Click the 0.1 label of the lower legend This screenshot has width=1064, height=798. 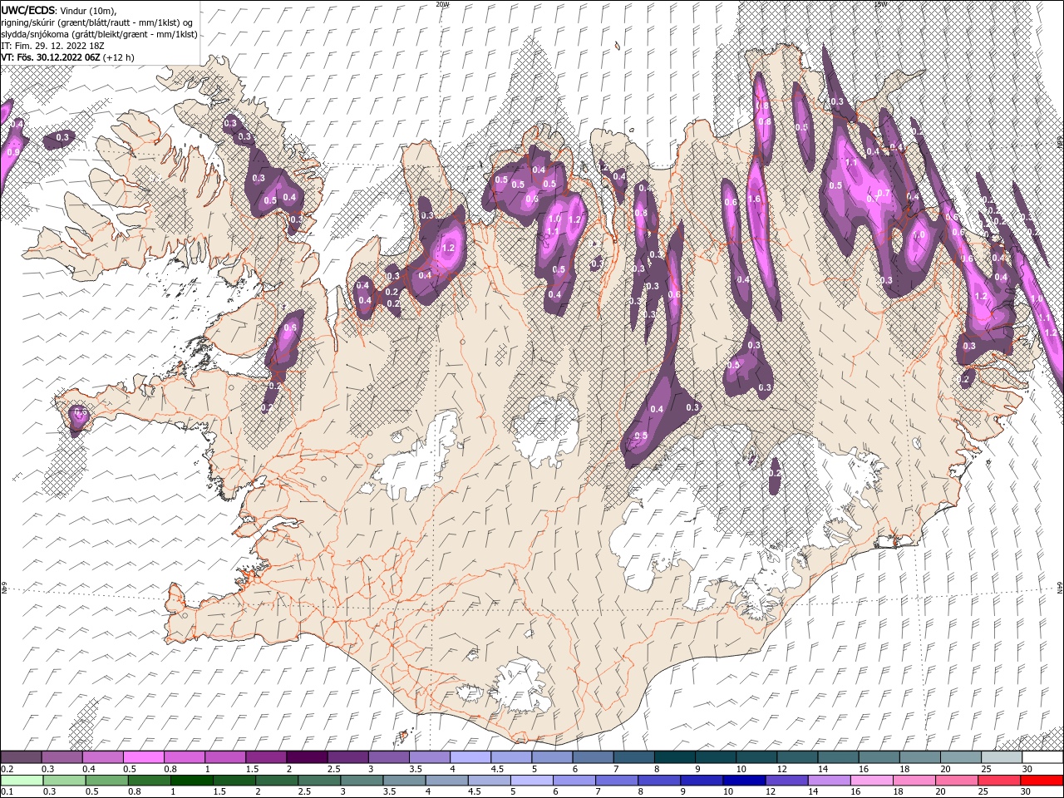[x=7, y=792]
